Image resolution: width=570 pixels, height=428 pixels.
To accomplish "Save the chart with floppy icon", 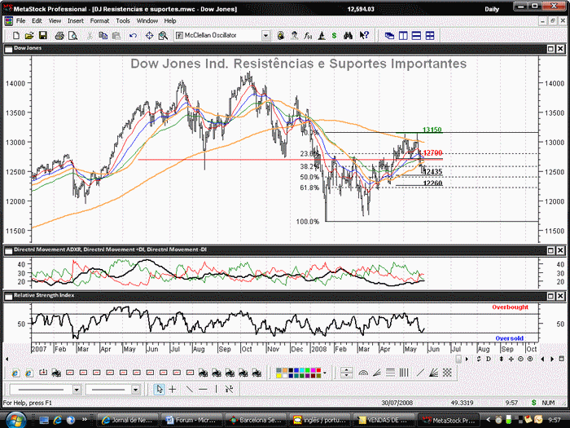I will coord(43,36).
